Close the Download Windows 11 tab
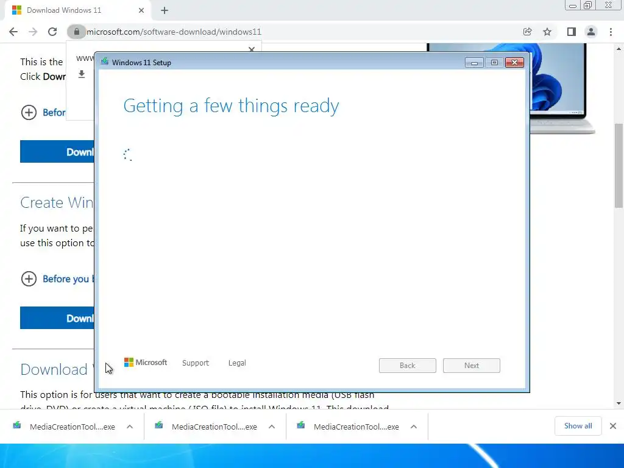The width and height of the screenshot is (624, 468). 141,10
